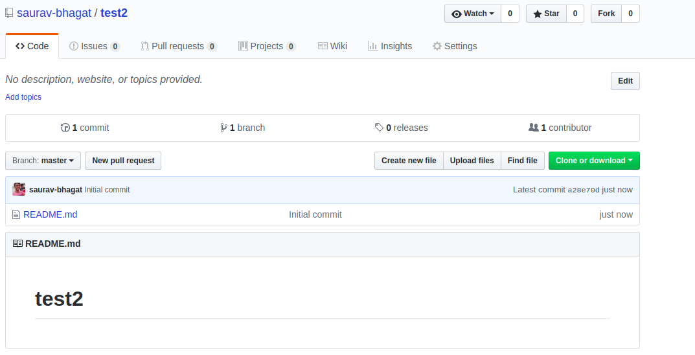View the 1 branch link

242,128
